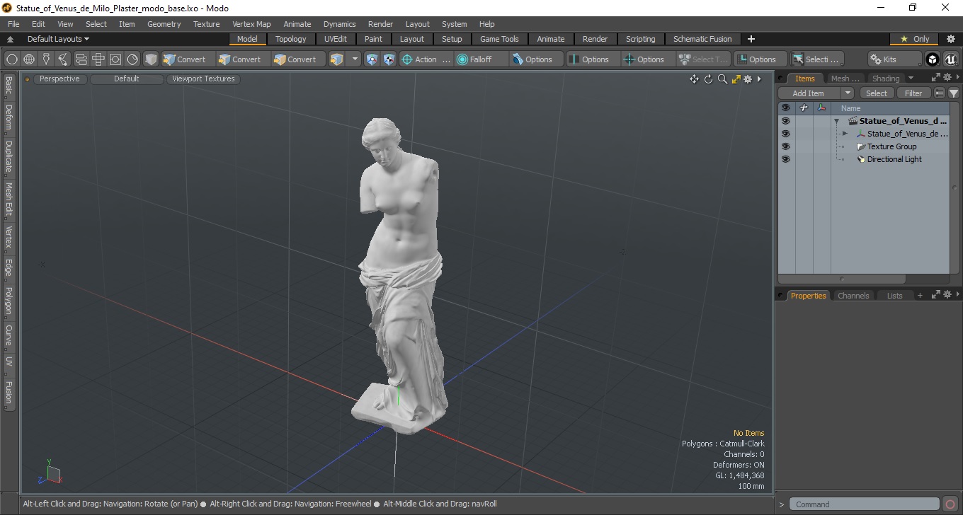Open the Viewport Textures dropdown
The height and width of the screenshot is (515, 963).
click(x=203, y=79)
